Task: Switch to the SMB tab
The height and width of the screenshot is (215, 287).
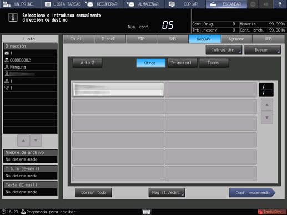Action: point(173,39)
